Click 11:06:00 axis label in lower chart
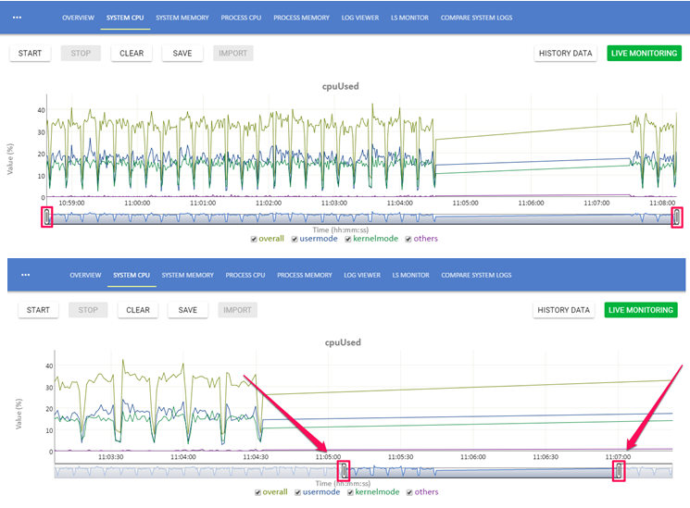690x508 pixels. tap(473, 457)
